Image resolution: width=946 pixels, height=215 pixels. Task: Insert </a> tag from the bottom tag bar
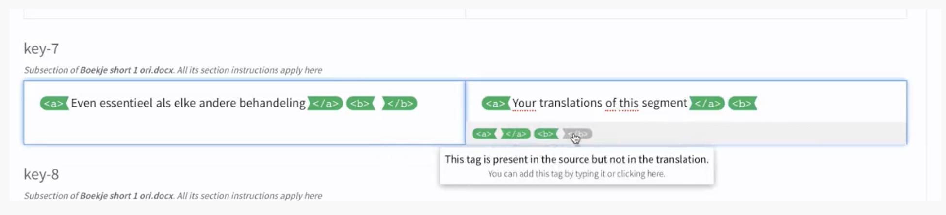515,134
